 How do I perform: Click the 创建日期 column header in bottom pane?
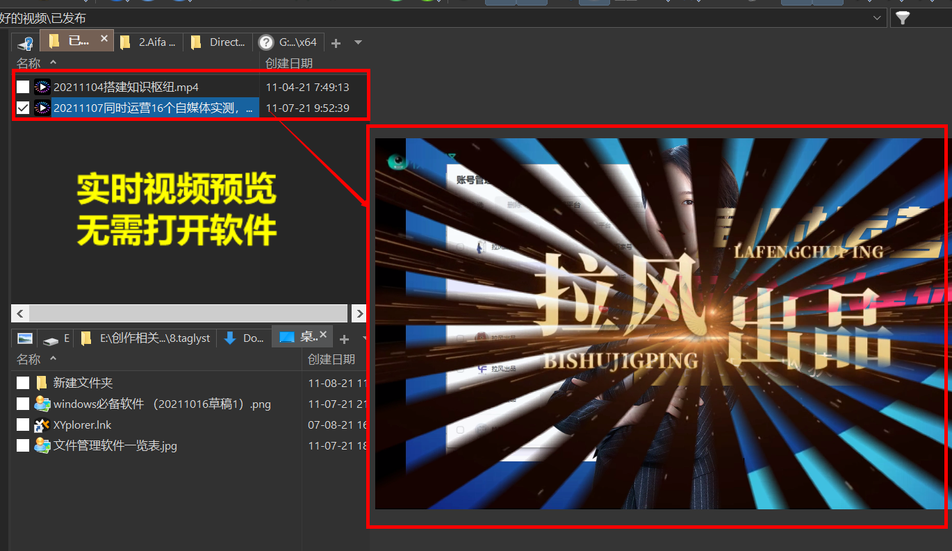(331, 359)
